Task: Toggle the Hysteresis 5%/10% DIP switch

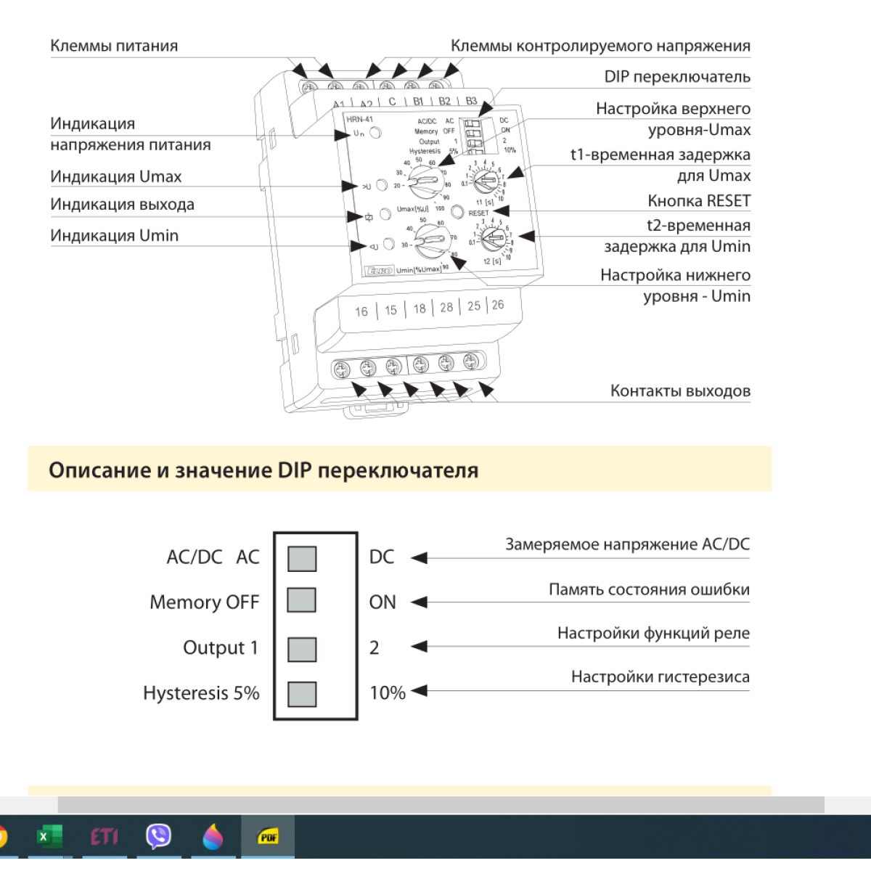Action: (x=302, y=694)
